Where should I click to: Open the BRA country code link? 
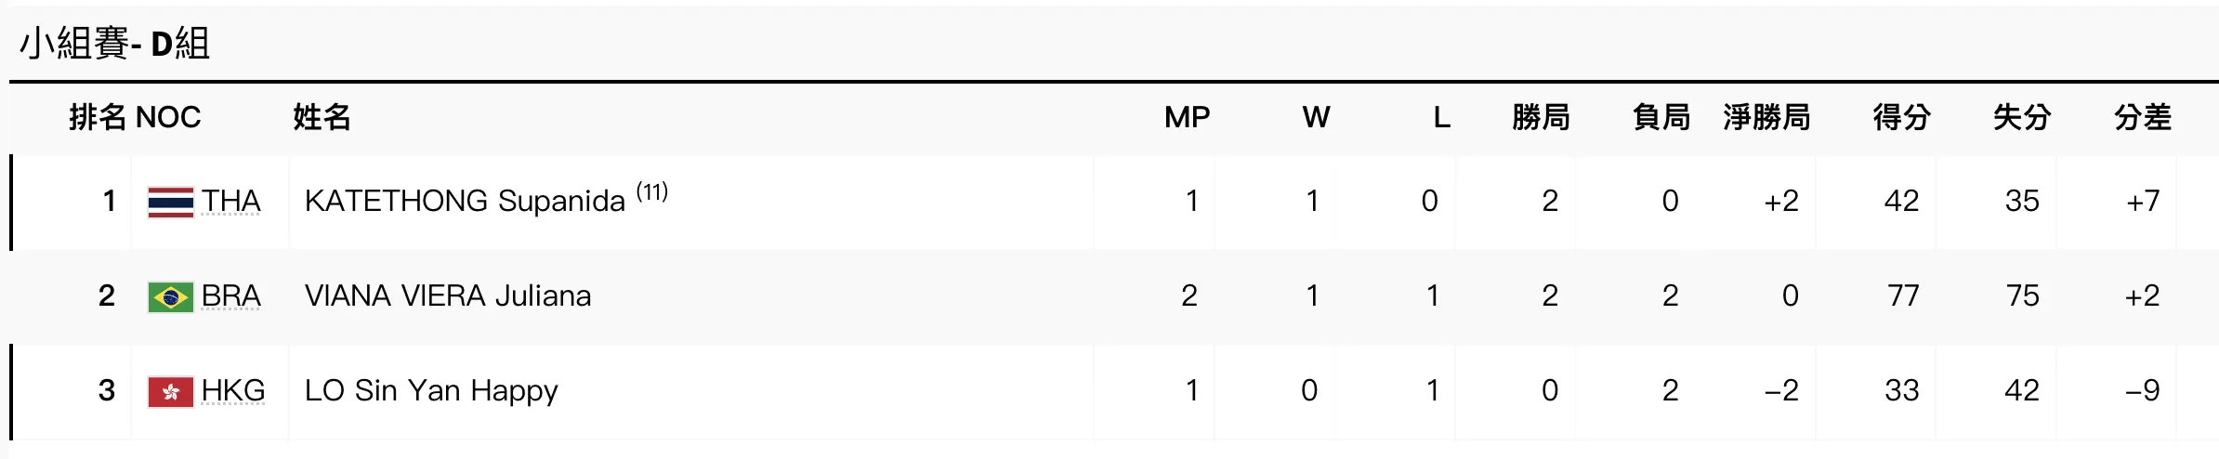click(x=230, y=295)
